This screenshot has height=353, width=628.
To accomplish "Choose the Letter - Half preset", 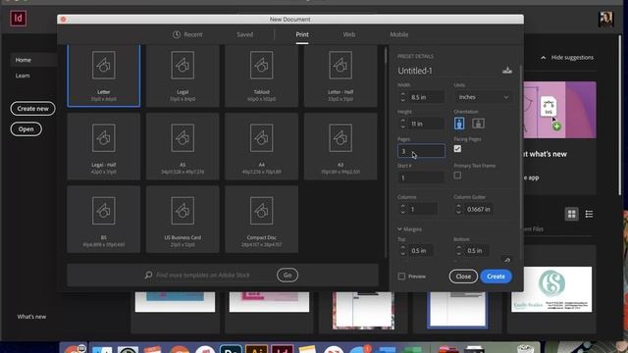I will click(x=340, y=76).
